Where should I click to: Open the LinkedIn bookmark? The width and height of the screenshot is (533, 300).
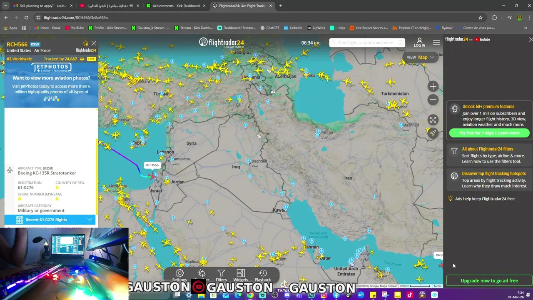coord(293,28)
